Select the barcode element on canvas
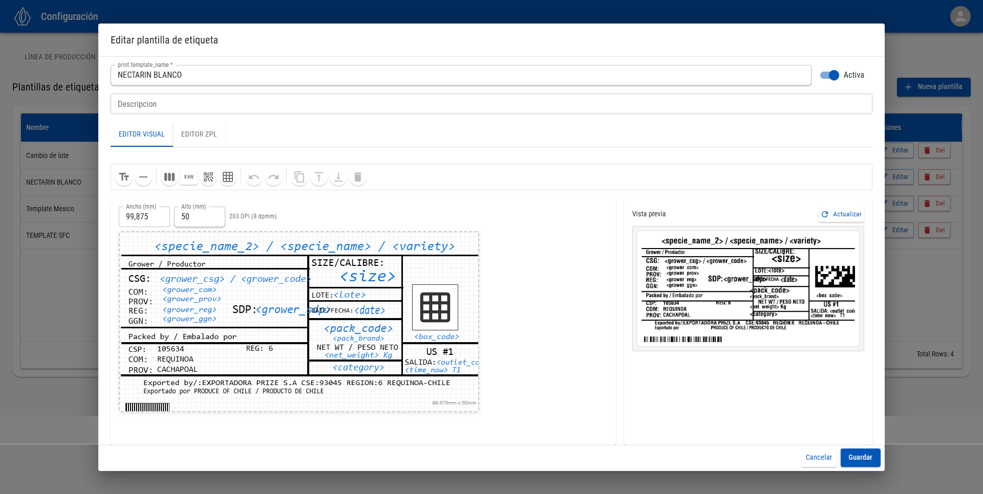This screenshot has height=494, width=983. (x=147, y=407)
